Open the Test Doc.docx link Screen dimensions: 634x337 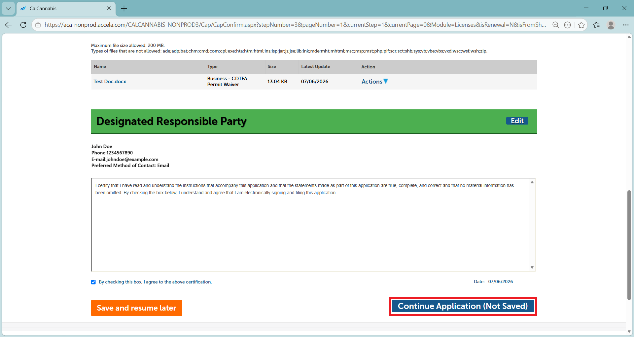[110, 81]
